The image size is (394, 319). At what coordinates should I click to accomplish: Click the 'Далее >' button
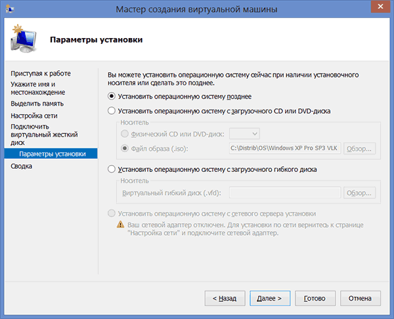pyautogui.click(x=270, y=298)
